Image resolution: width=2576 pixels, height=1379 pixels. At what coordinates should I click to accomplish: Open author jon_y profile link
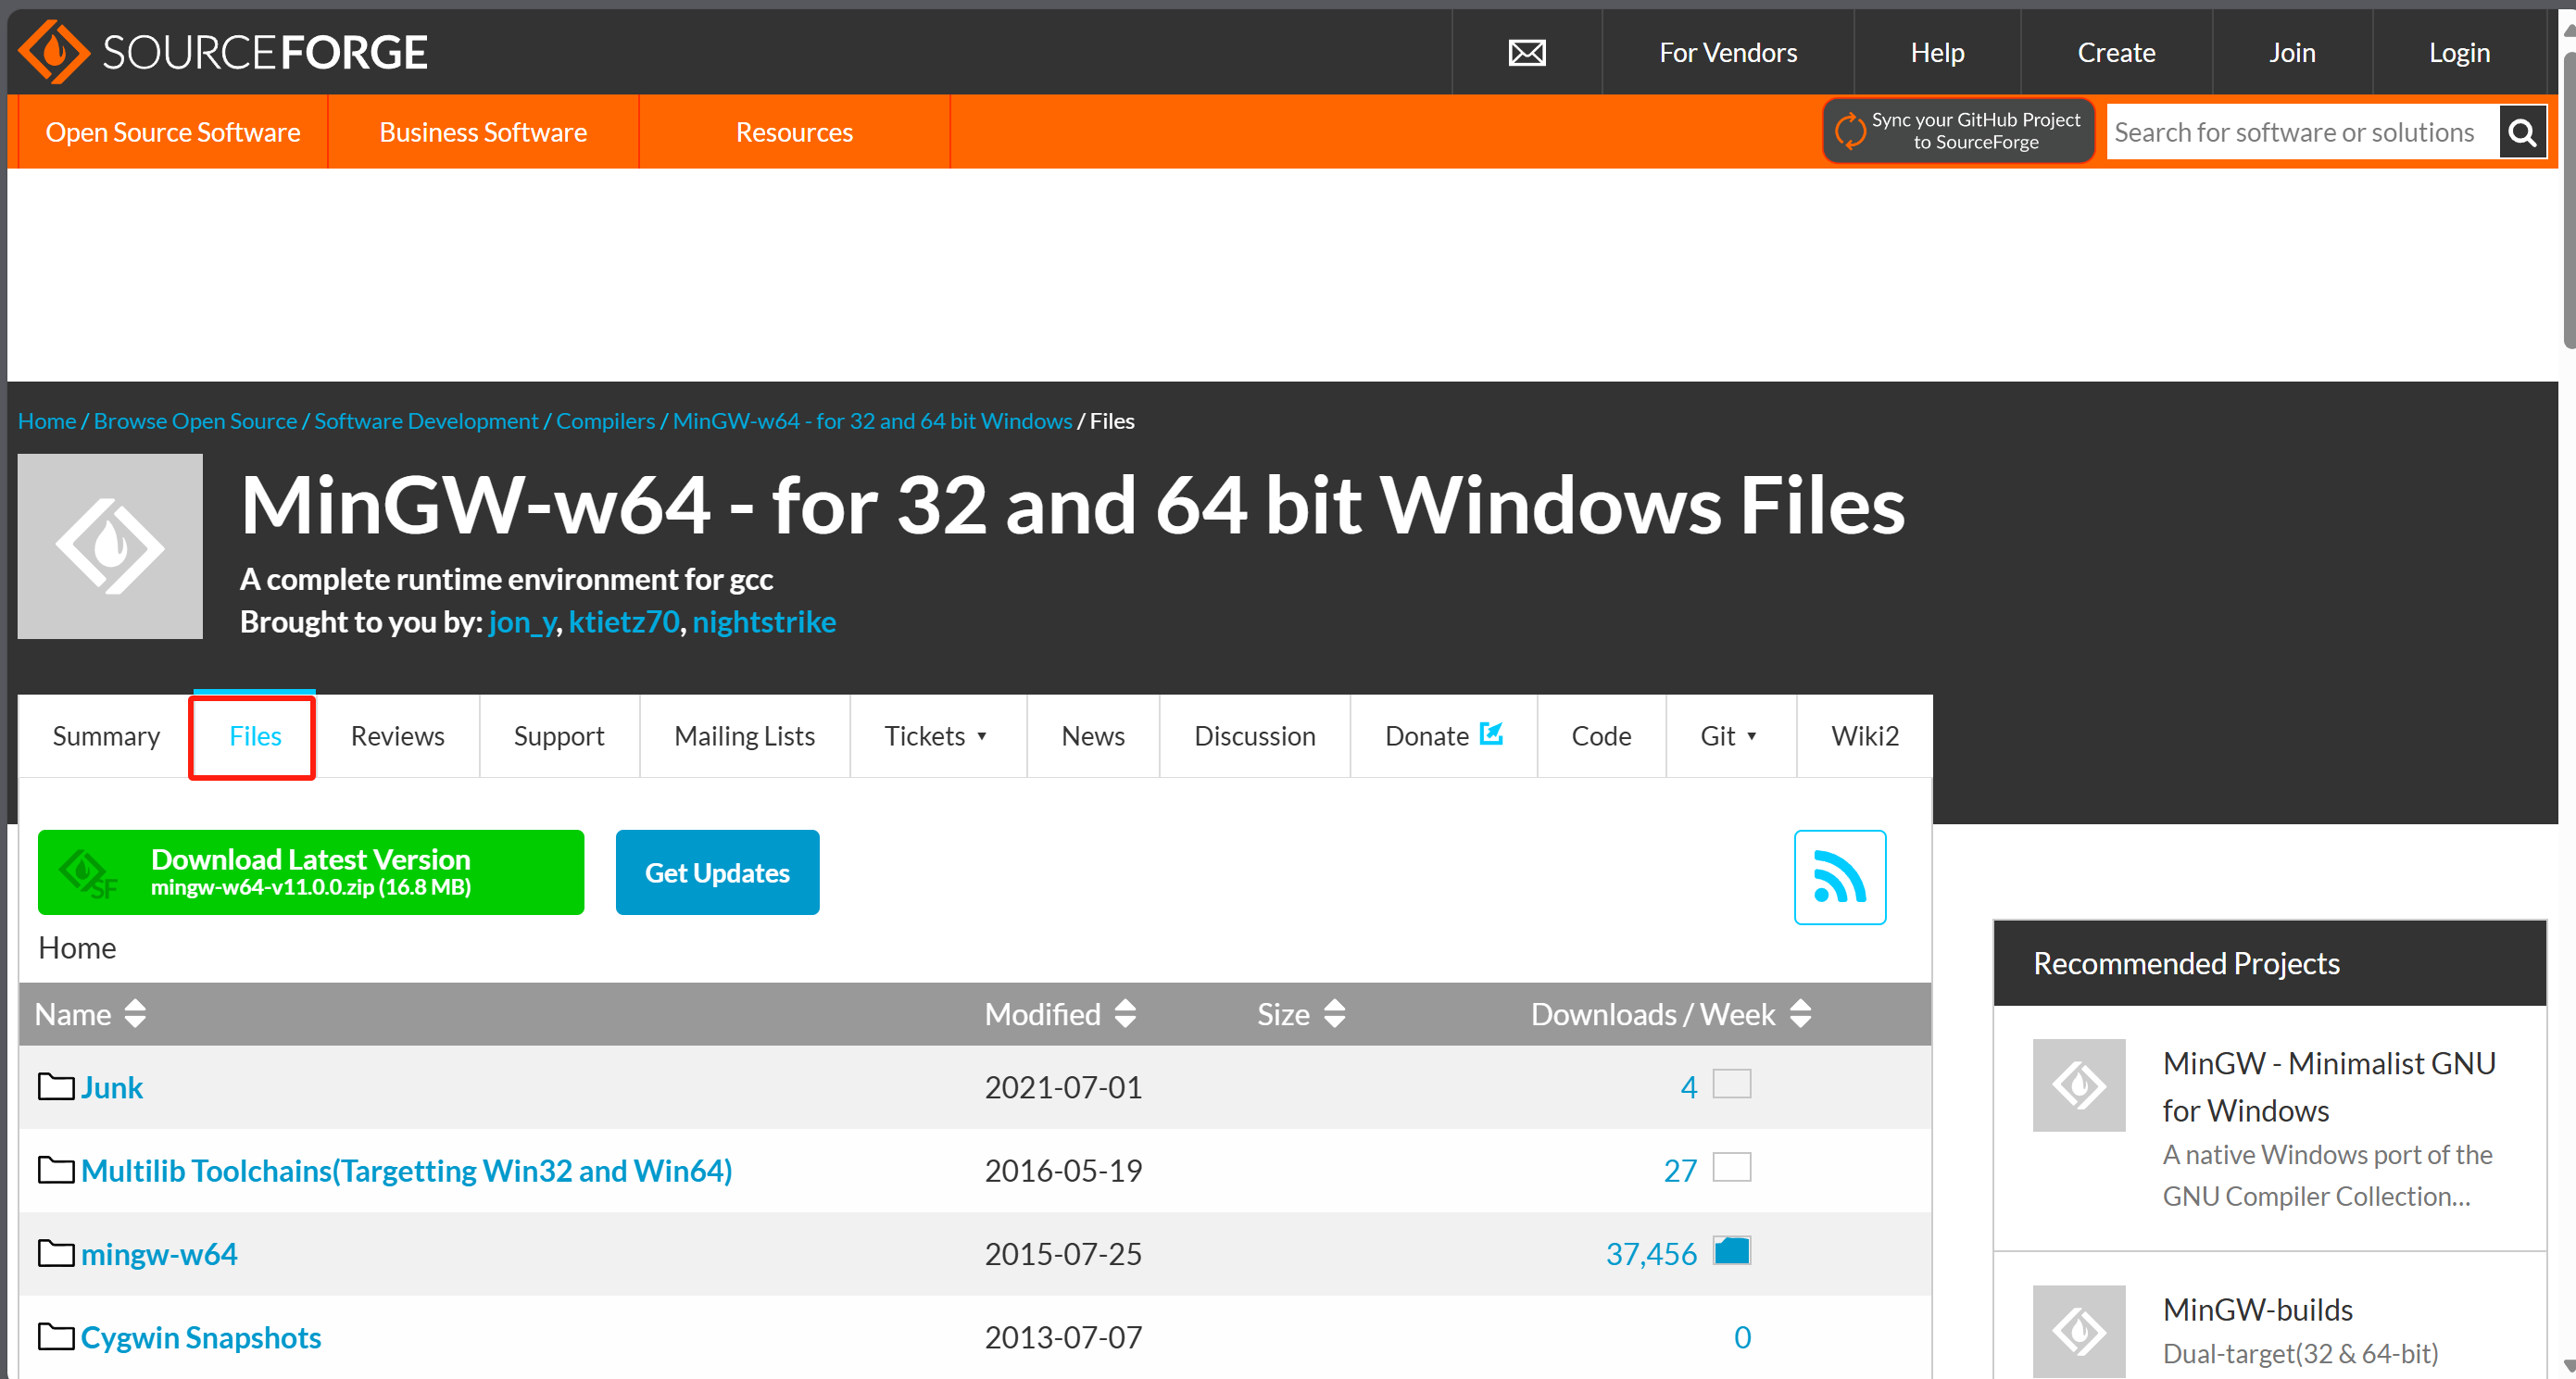tap(522, 622)
